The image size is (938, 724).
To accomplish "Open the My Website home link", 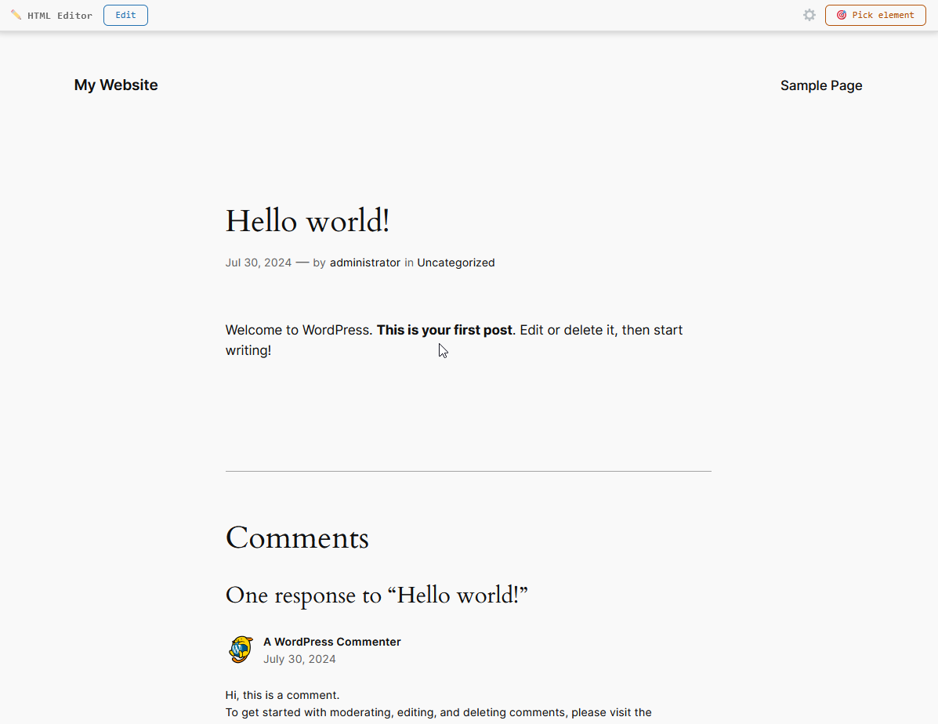I will (116, 85).
